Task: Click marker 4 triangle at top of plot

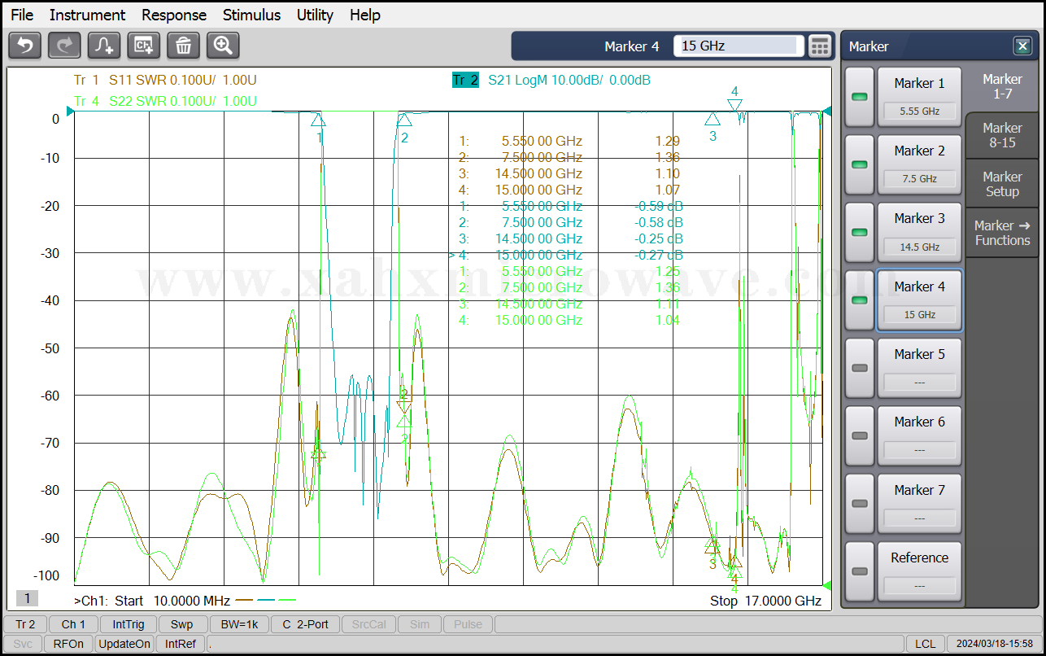Action: point(734,106)
